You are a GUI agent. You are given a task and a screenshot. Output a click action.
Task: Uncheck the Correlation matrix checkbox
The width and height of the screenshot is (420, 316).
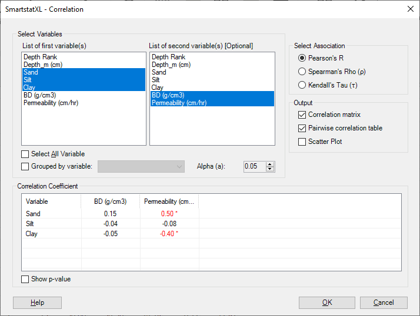302,115
